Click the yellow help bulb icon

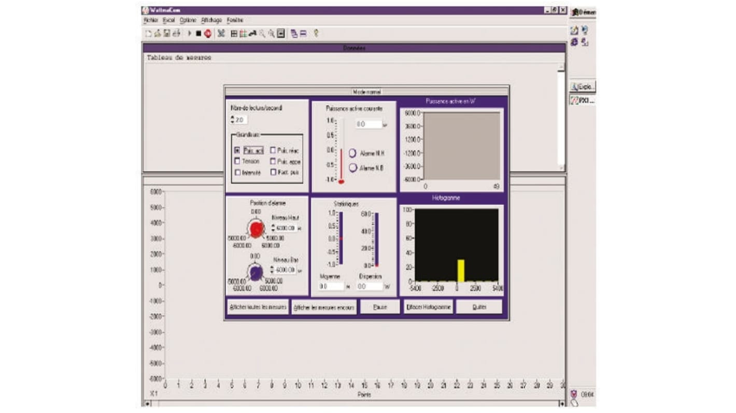(316, 34)
